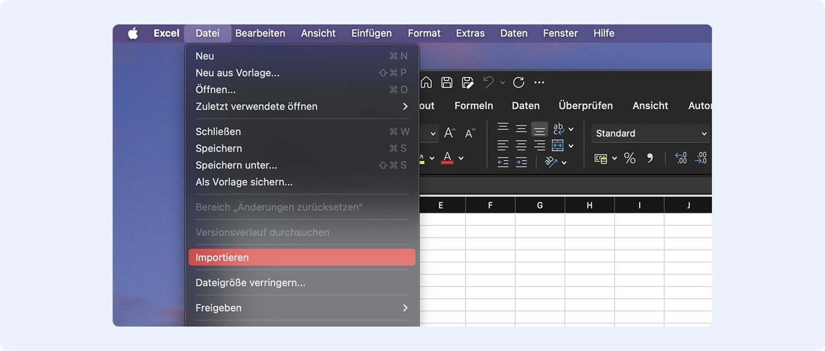This screenshot has height=351, width=825.
Task: Increase font size with larger A icon
Action: tap(449, 133)
